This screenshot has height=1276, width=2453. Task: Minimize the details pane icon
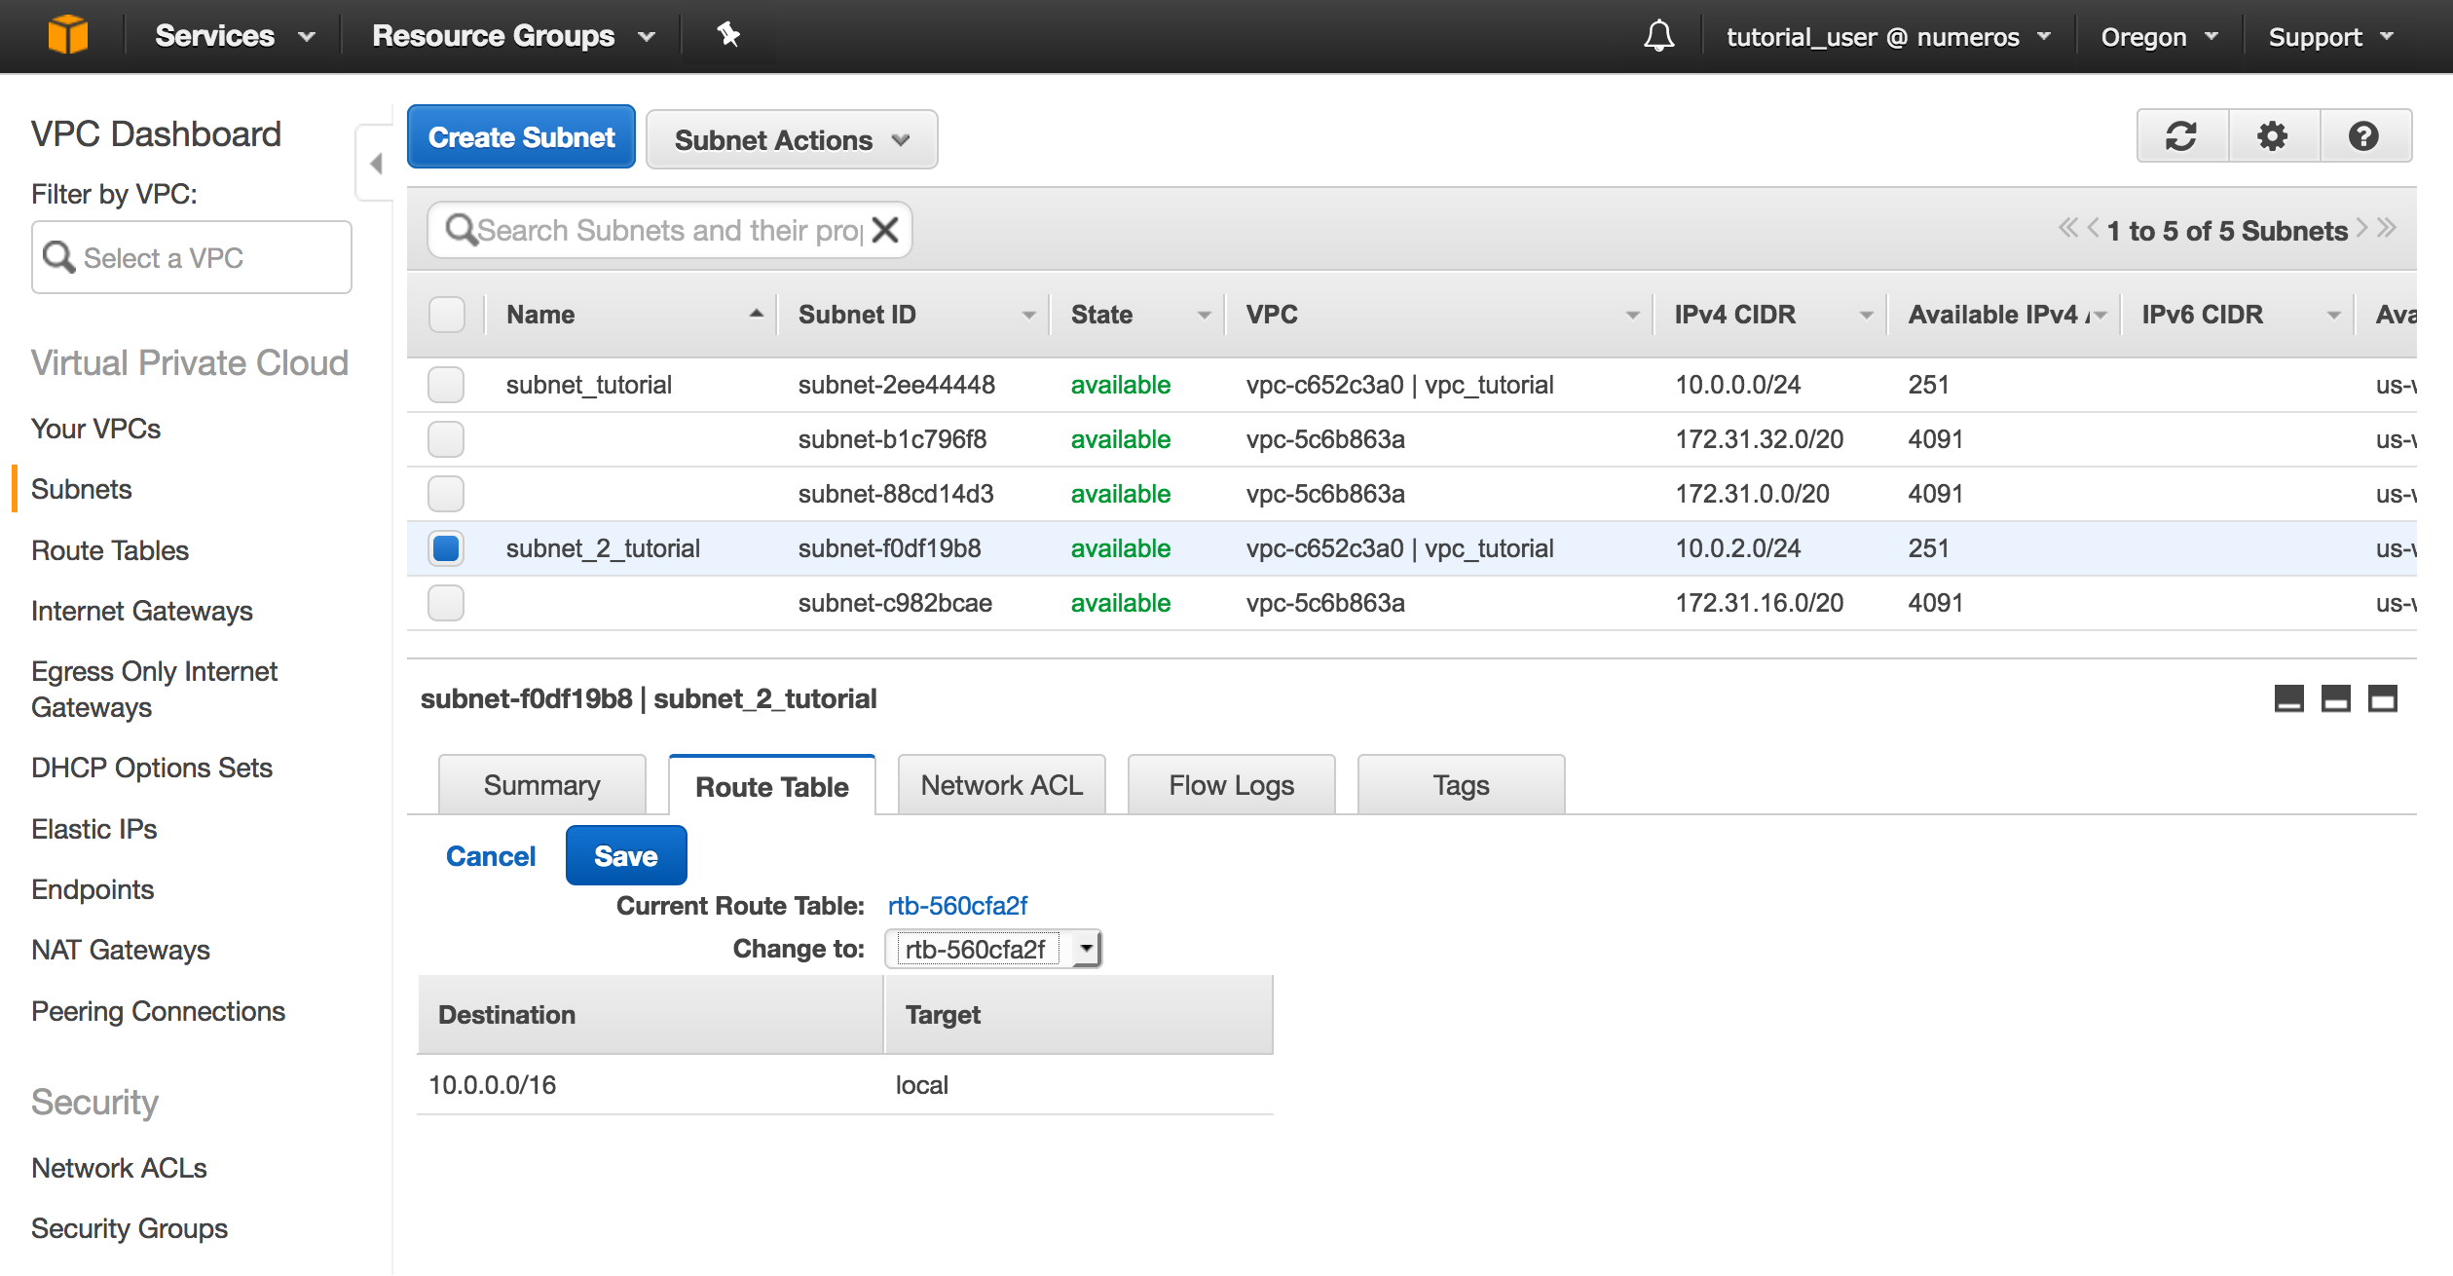(2288, 698)
